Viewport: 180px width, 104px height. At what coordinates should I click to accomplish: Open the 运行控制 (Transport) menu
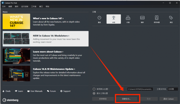(x=25, y=6)
